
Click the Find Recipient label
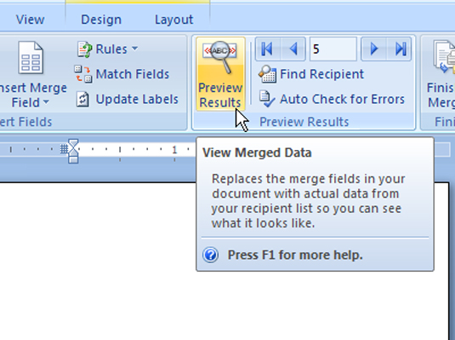(321, 74)
